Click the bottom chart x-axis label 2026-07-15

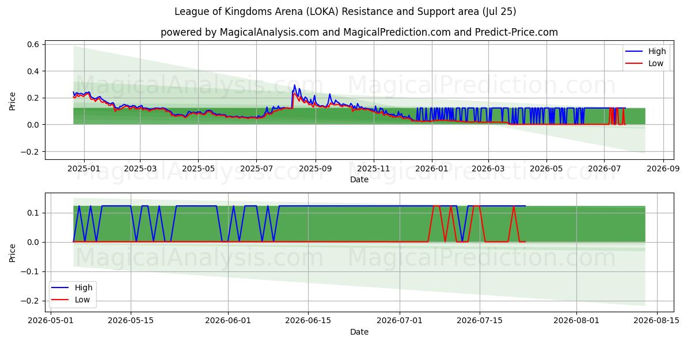[480, 321]
